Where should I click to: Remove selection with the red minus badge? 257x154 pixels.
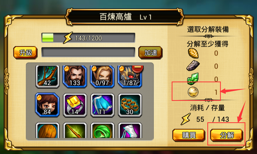pos(138,68)
